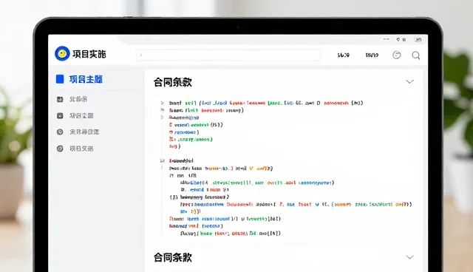The image size is (473, 272).
Task: Click the shield icon in the status bar
Action: pos(398,39)
